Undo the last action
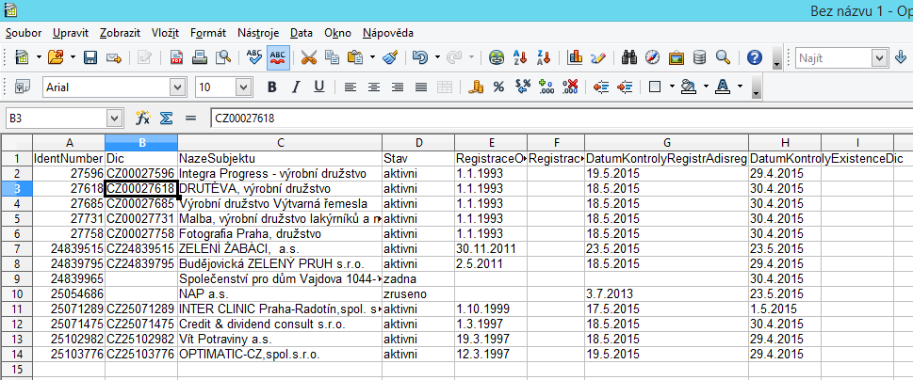Image resolution: width=913 pixels, height=380 pixels. [420, 57]
